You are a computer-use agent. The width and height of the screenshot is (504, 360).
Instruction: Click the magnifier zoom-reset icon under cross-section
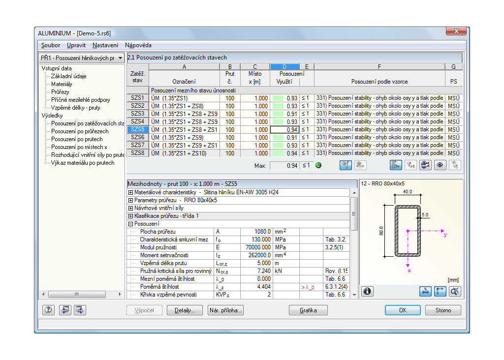click(455, 291)
